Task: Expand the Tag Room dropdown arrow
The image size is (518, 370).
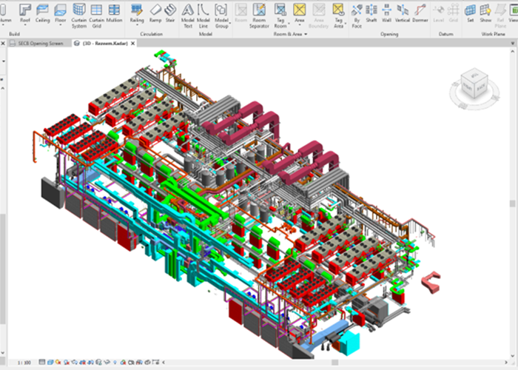Action: pos(289,23)
